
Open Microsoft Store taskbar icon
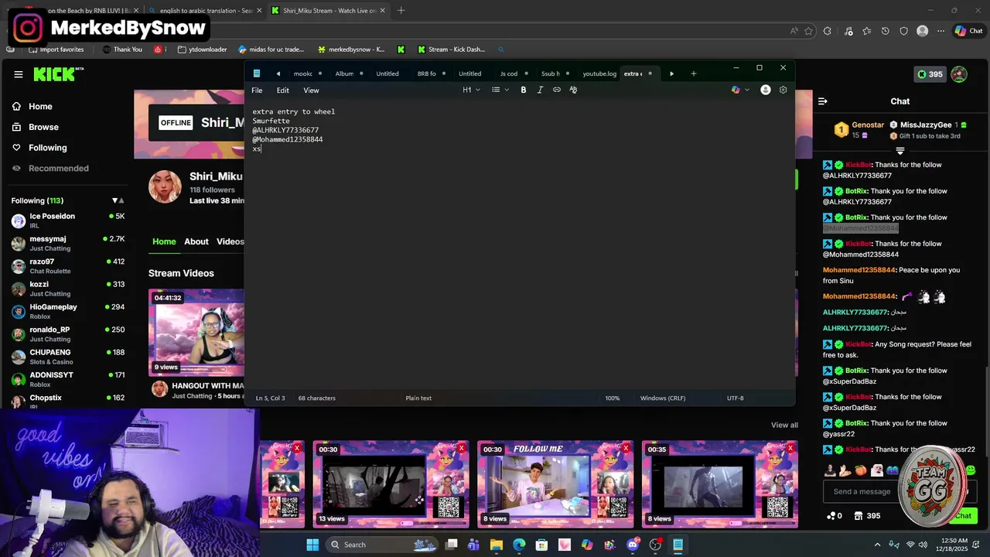pyautogui.click(x=541, y=545)
